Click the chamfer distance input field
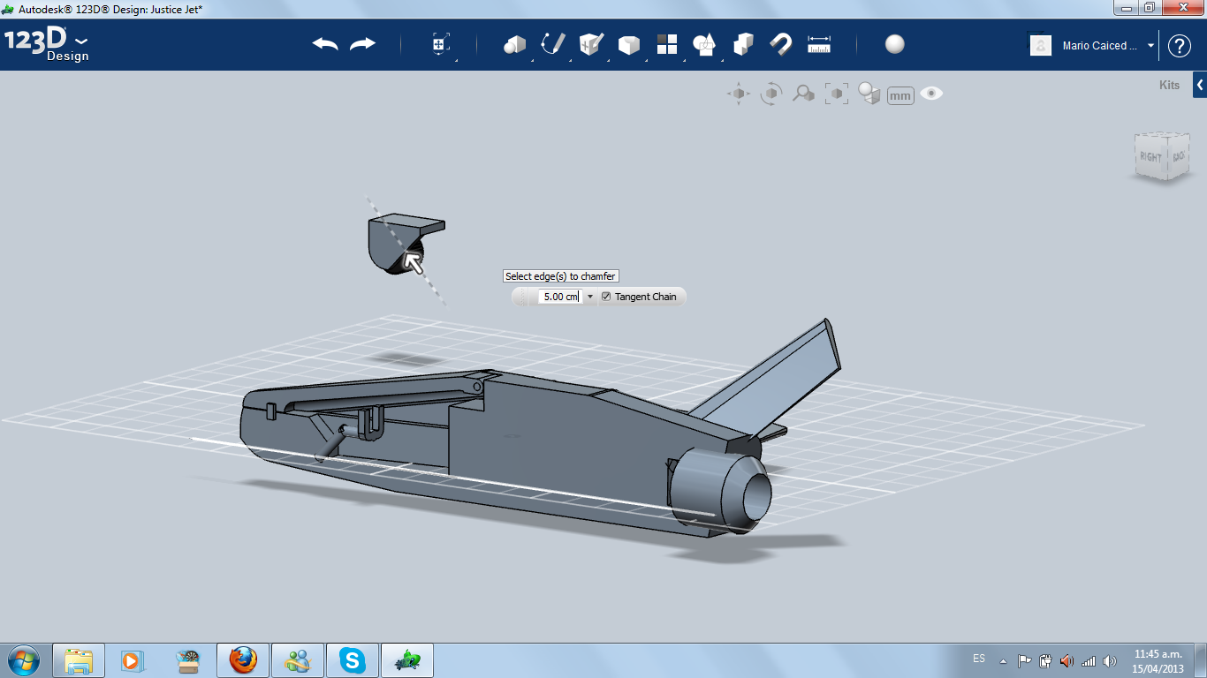The height and width of the screenshot is (678, 1207). (561, 297)
